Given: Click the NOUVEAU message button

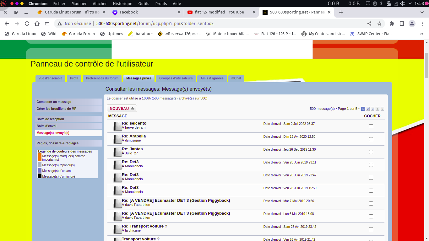Looking at the screenshot, I should (x=122, y=109).
